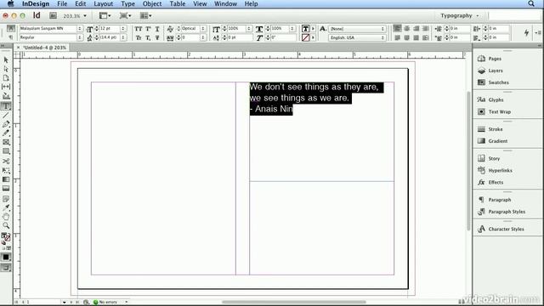Select the Page tool
This screenshot has height=306, width=544.
pos(6,78)
